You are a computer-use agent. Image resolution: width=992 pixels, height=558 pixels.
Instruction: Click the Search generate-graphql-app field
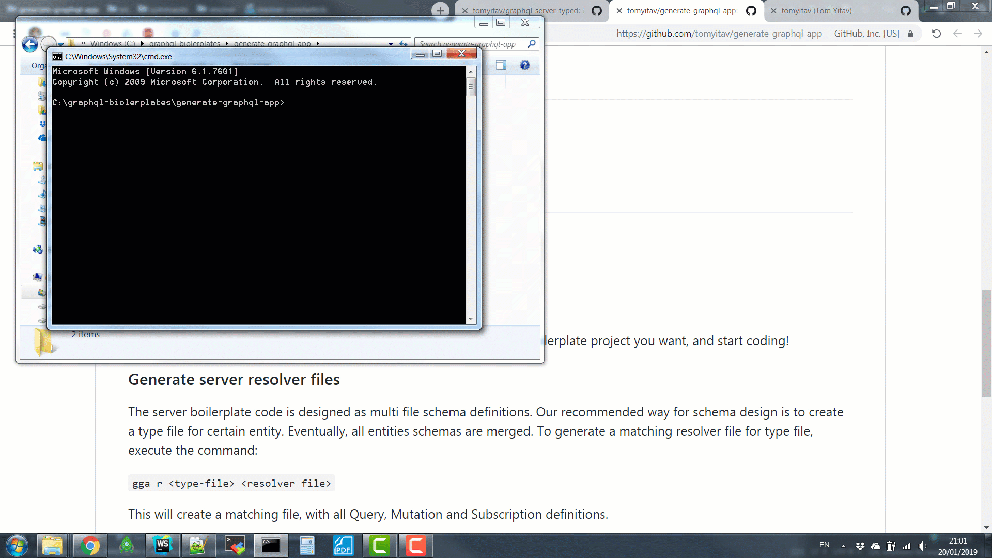tap(468, 44)
